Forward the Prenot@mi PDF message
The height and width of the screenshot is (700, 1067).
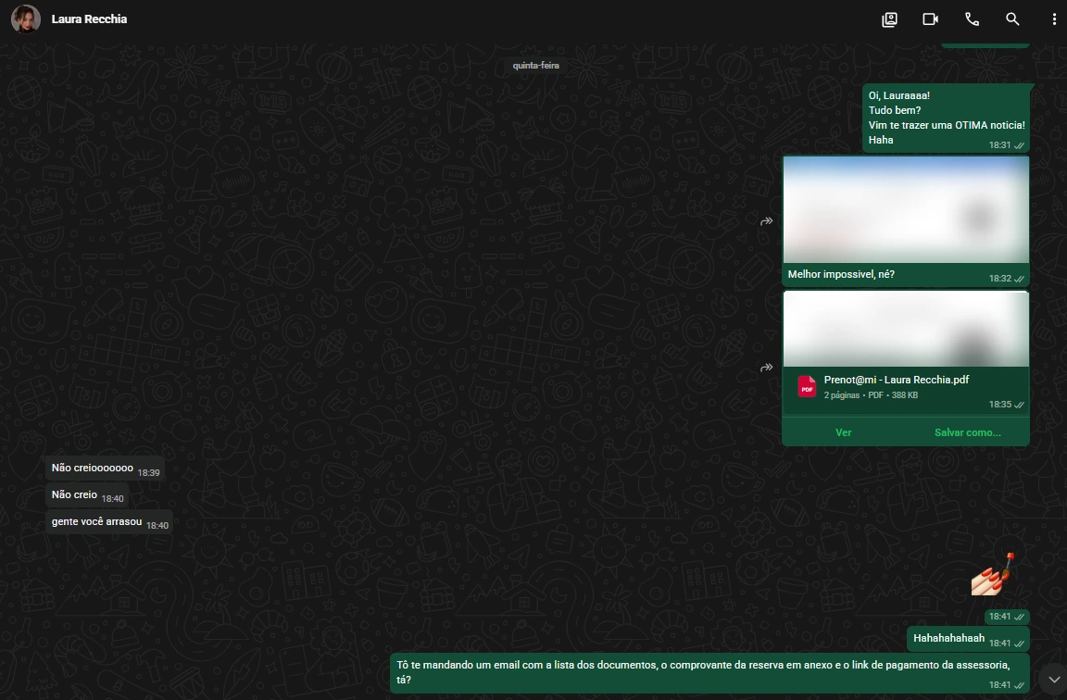[x=766, y=368]
